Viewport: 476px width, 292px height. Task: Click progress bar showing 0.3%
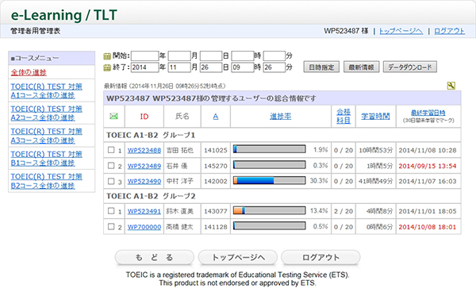(x=269, y=165)
